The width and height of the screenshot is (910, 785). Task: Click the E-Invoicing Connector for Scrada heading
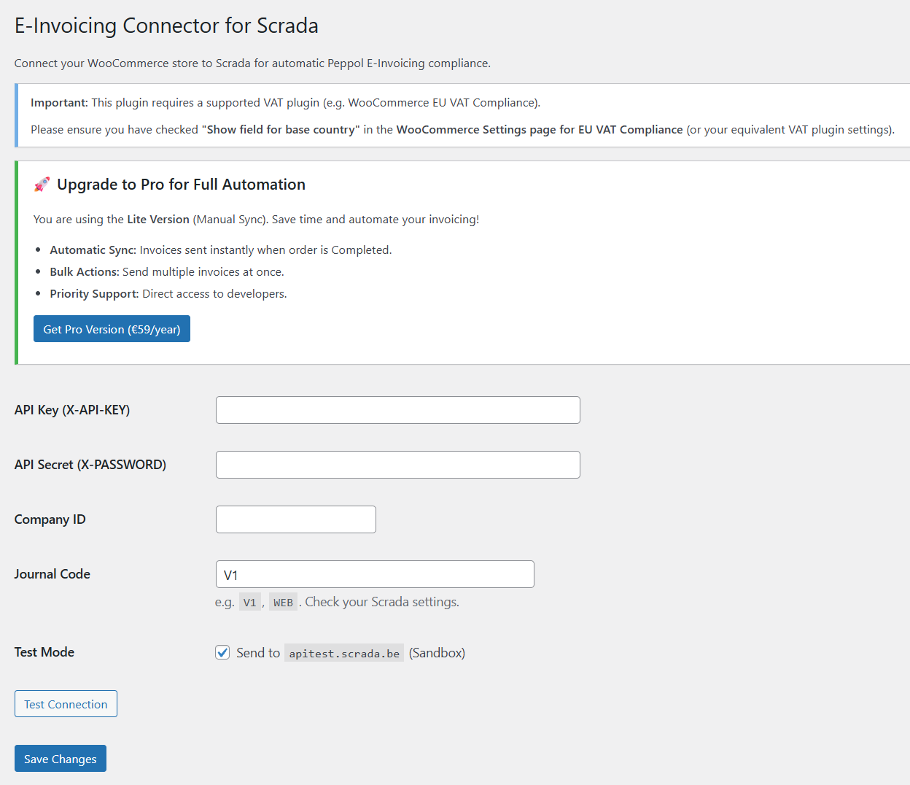point(166,26)
